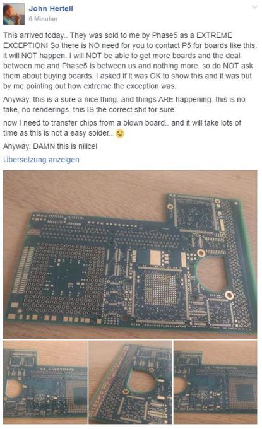Open the bottom-middle angled PCB thumbnail
Screen dimensions: 262x429
130,382
